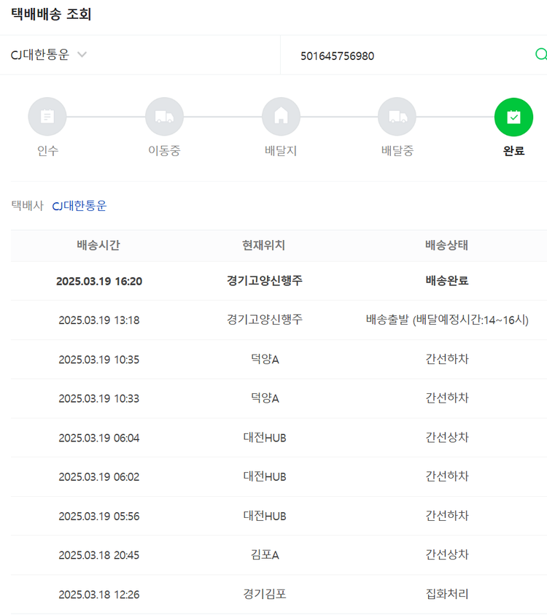Click the 배송시간 column header

pos(98,245)
